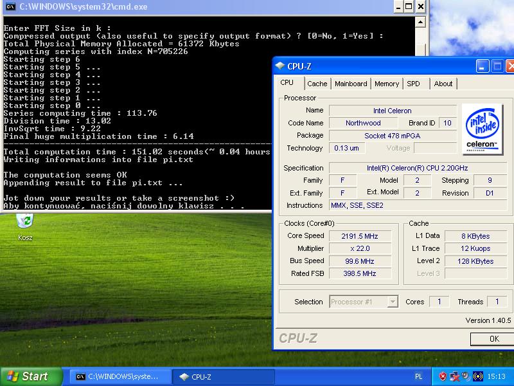Switch to the Cache tab

coord(317,84)
